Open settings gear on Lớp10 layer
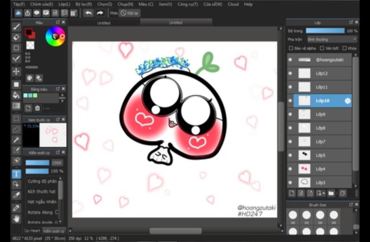370x242 pixels. 348,101
